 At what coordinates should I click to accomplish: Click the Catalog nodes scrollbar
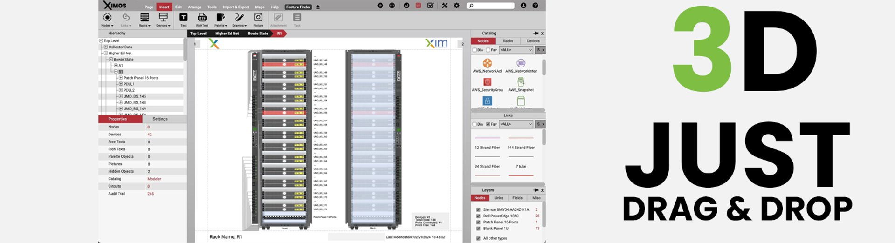tap(544, 67)
